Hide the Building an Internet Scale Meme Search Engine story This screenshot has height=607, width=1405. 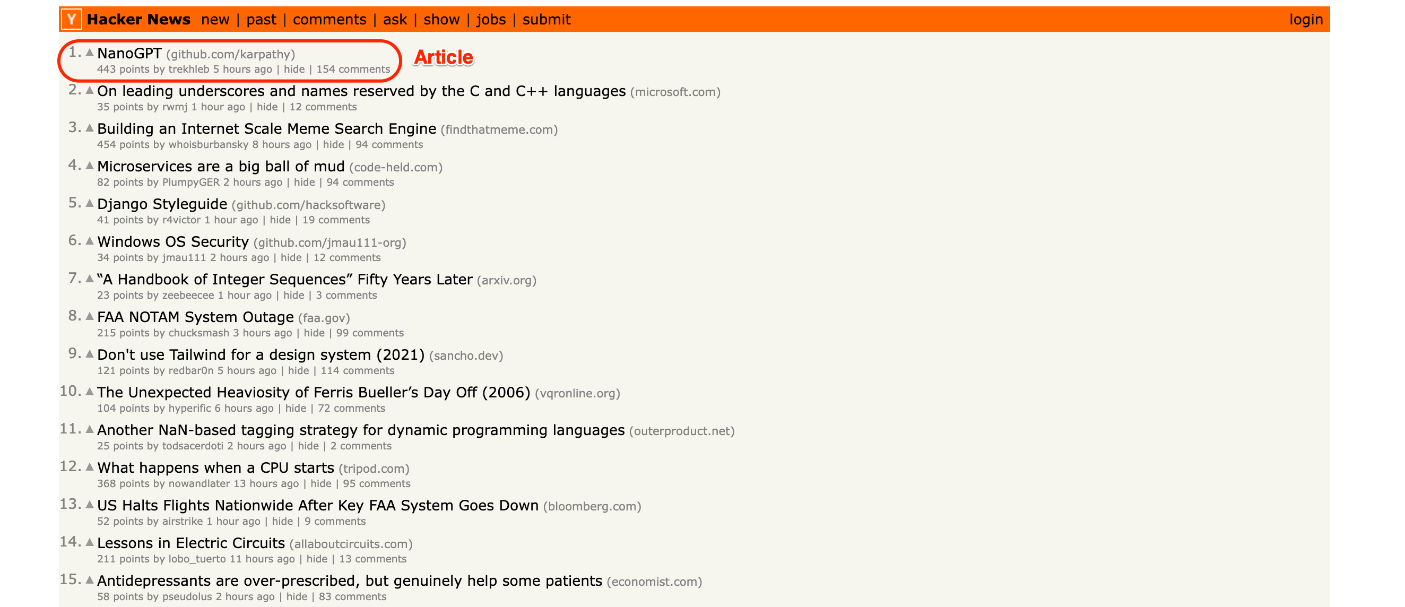click(x=333, y=144)
